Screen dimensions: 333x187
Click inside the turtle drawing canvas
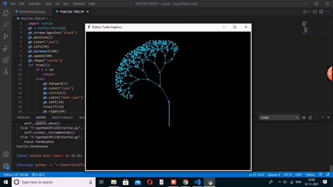[168, 101]
